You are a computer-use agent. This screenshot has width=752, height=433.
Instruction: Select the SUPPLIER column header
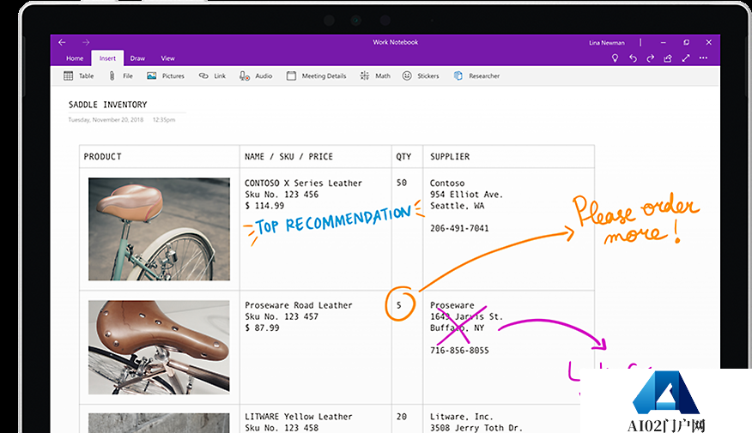pyautogui.click(x=450, y=157)
